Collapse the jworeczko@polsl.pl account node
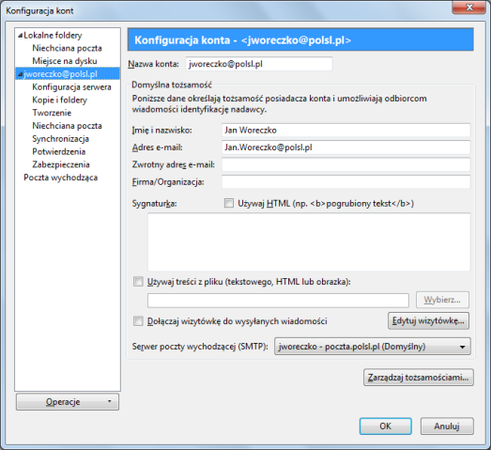Viewport: 491px width, 450px height. coord(20,74)
